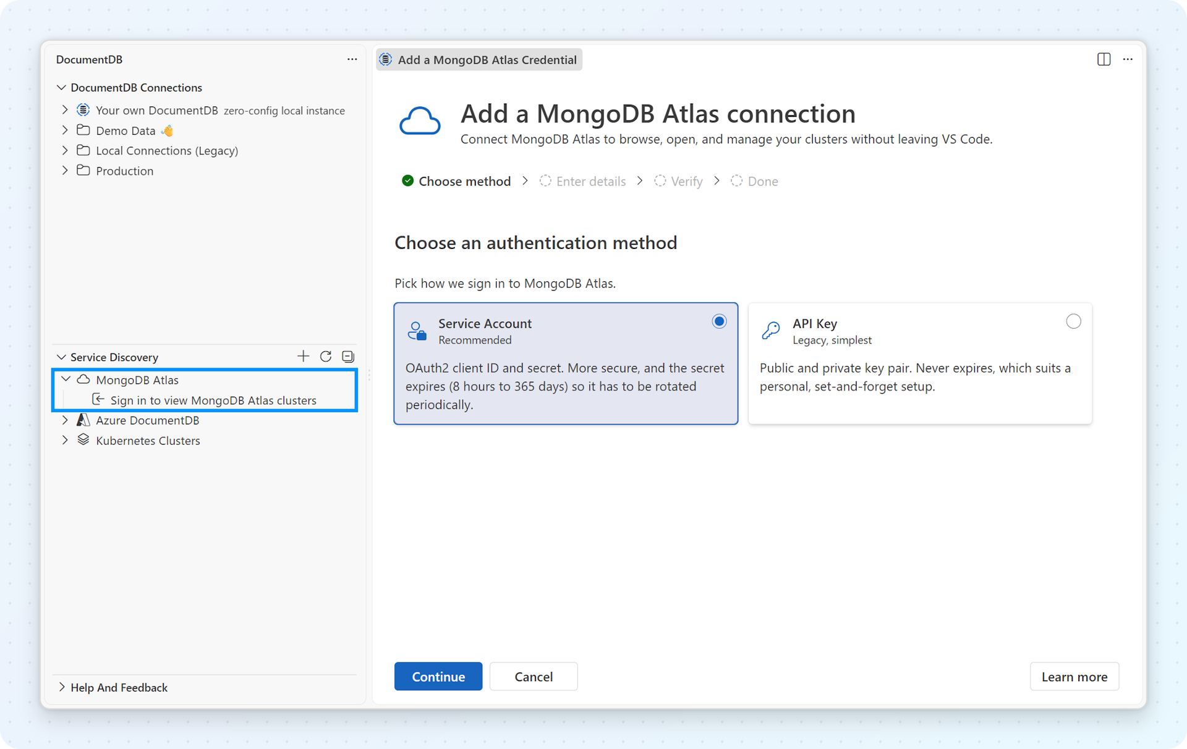Click the Done step
Image resolution: width=1187 pixels, height=749 pixels.
754,181
